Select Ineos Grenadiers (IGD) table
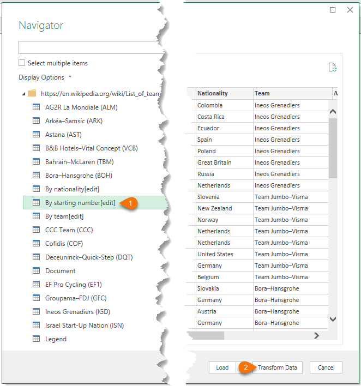The image size is (361, 386). [x=77, y=312]
